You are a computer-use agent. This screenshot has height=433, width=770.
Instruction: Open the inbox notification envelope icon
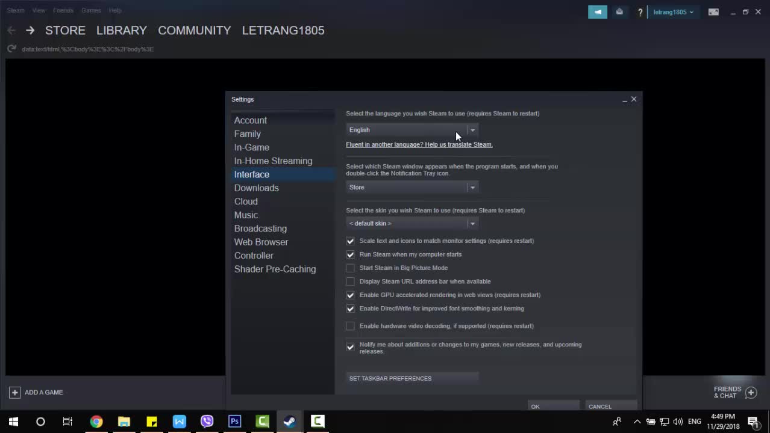tap(619, 12)
